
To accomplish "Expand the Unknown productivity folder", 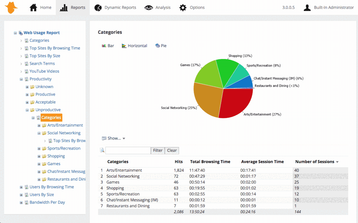I will coord(27,87).
